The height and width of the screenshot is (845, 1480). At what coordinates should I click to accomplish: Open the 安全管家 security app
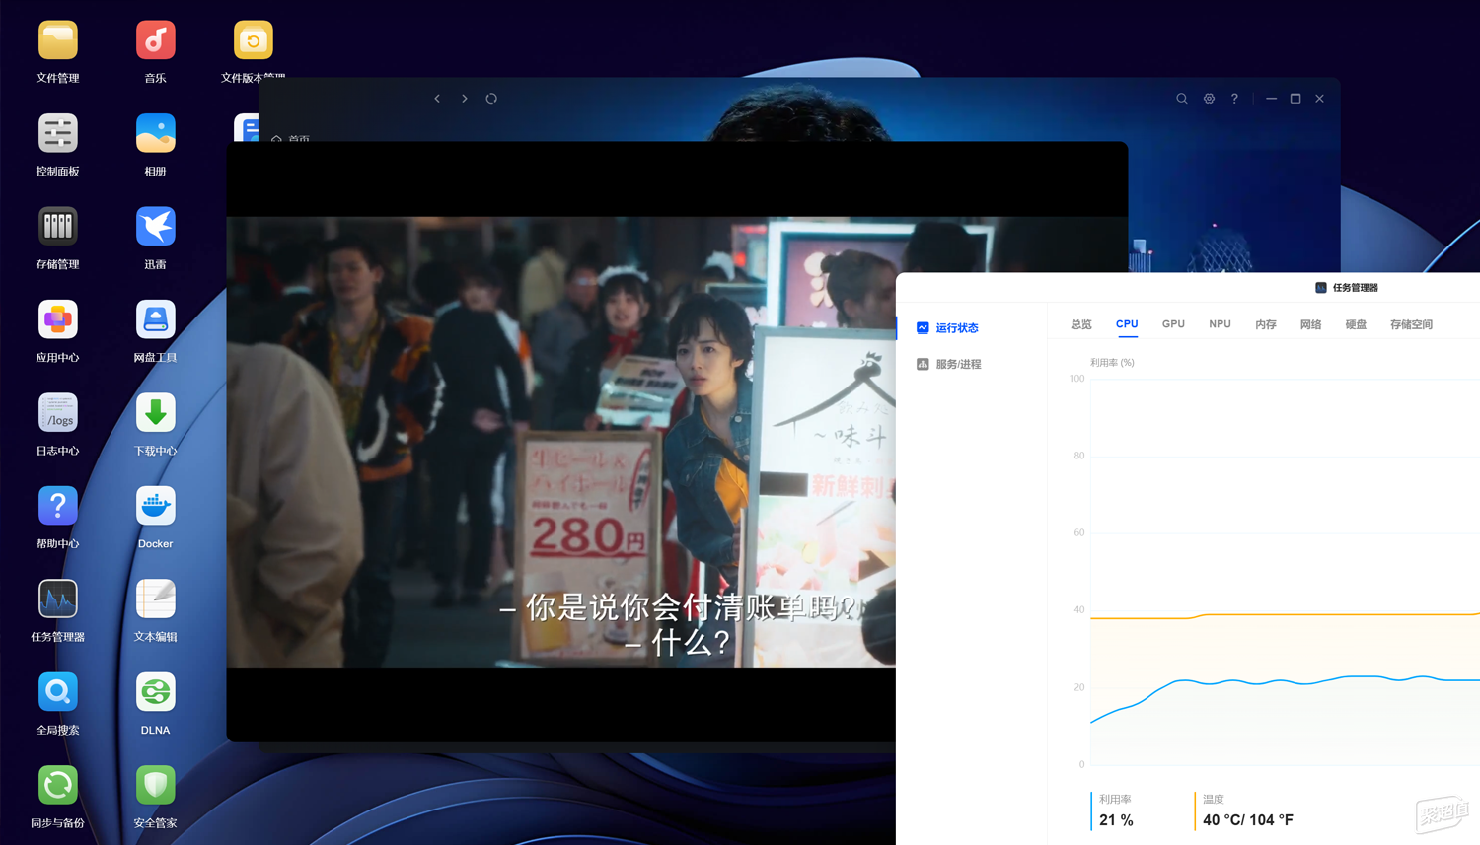coord(155,786)
